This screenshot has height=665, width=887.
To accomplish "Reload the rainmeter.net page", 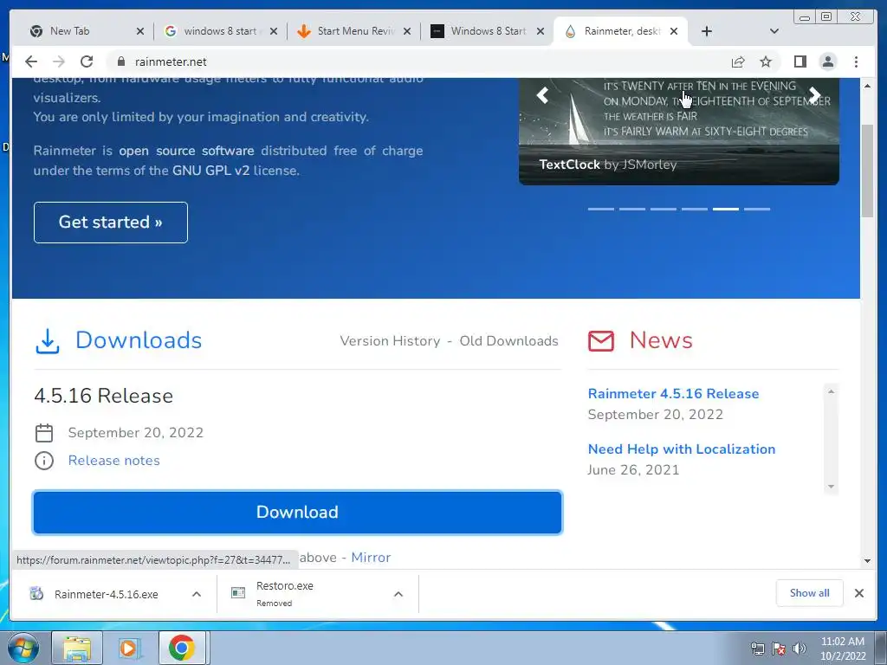I will click(x=87, y=61).
